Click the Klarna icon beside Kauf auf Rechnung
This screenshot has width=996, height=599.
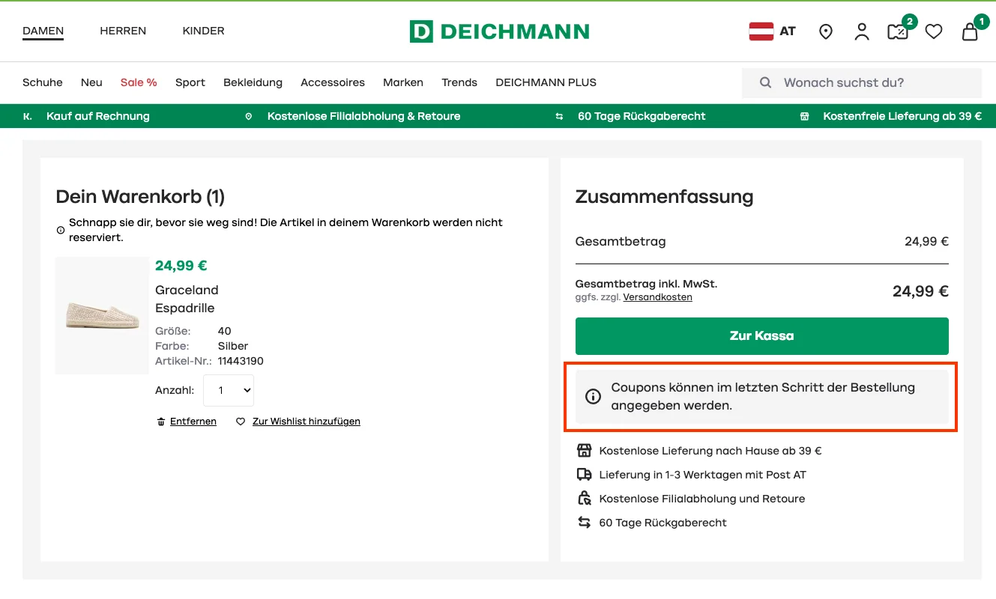28,116
